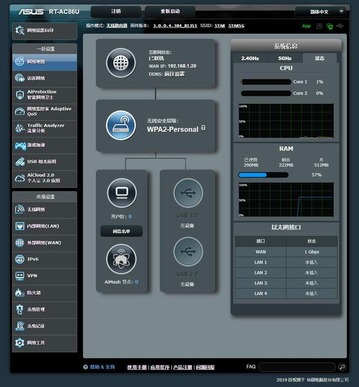Image resolution: width=359 pixels, height=387 pixels.
Task: Click firmware version 3.0.0.4.384_81351 link
Action: (x=175, y=26)
